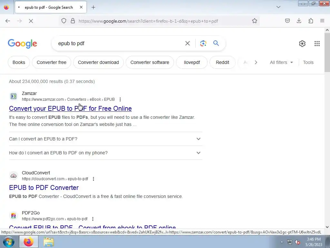Bookmark this page with star icon
Image resolution: width=330 pixels, height=248 pixels.
255,21
